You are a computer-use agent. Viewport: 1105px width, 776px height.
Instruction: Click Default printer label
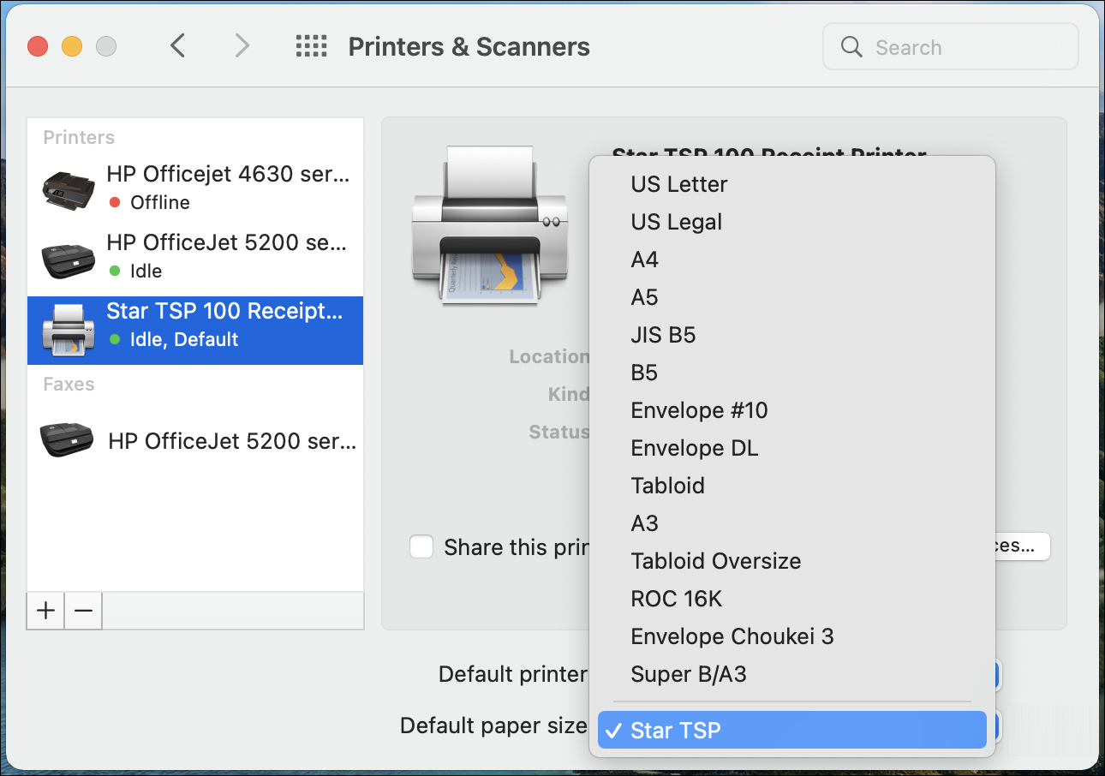pyautogui.click(x=513, y=675)
